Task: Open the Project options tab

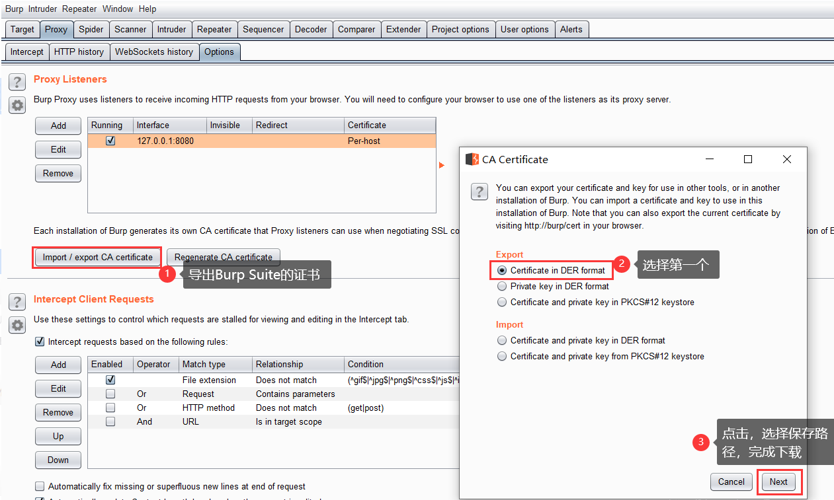Action: (460, 29)
